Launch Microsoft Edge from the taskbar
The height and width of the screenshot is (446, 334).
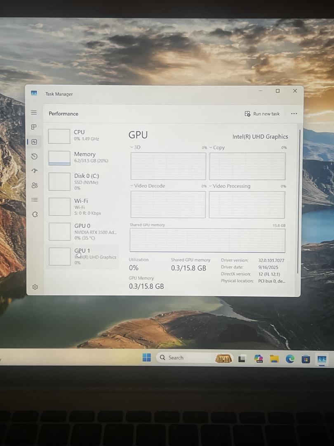click(x=290, y=359)
